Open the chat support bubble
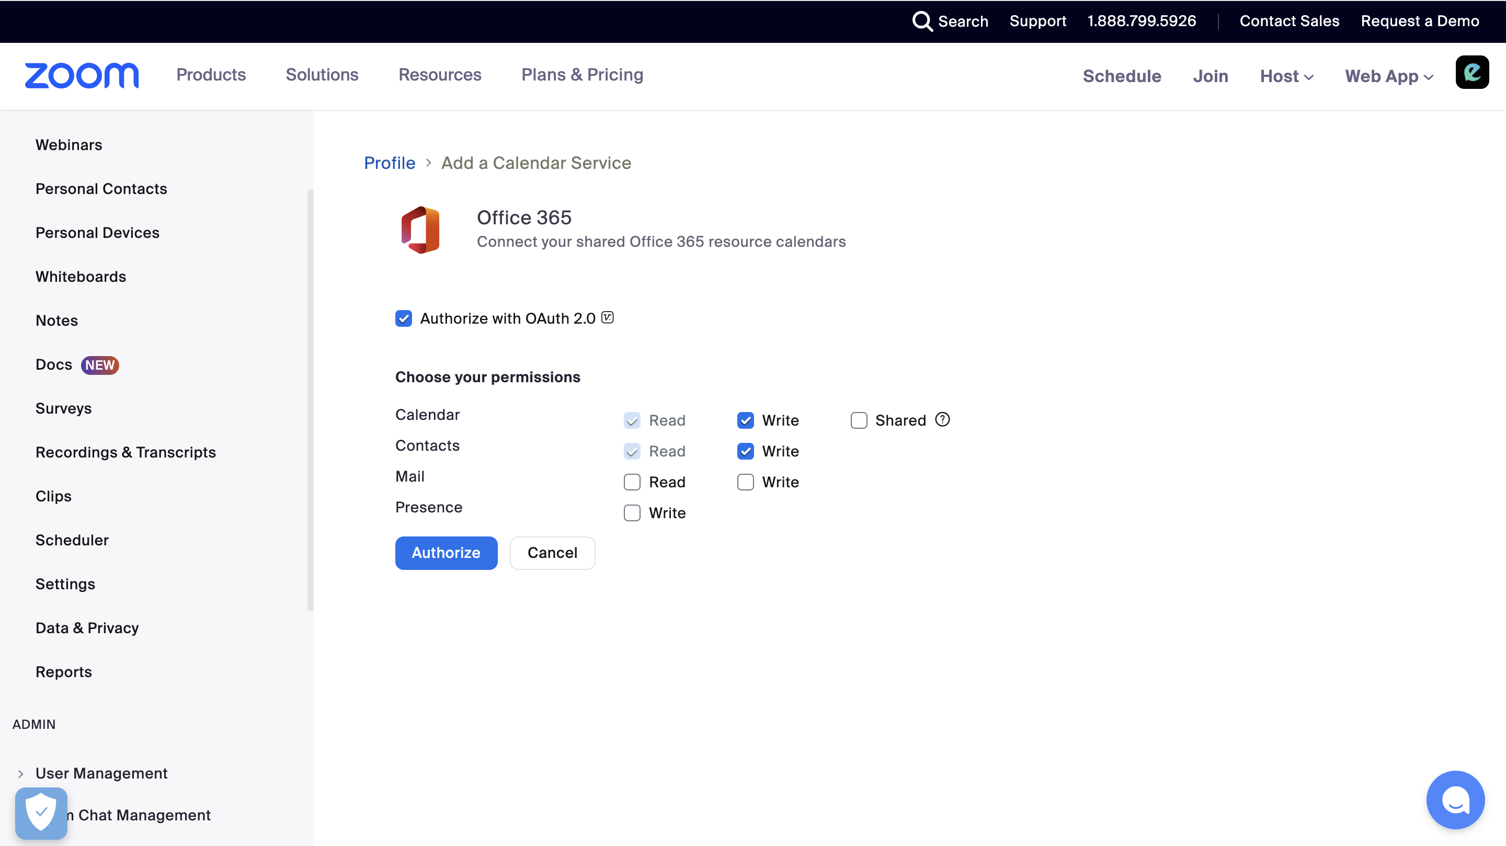 1455,800
